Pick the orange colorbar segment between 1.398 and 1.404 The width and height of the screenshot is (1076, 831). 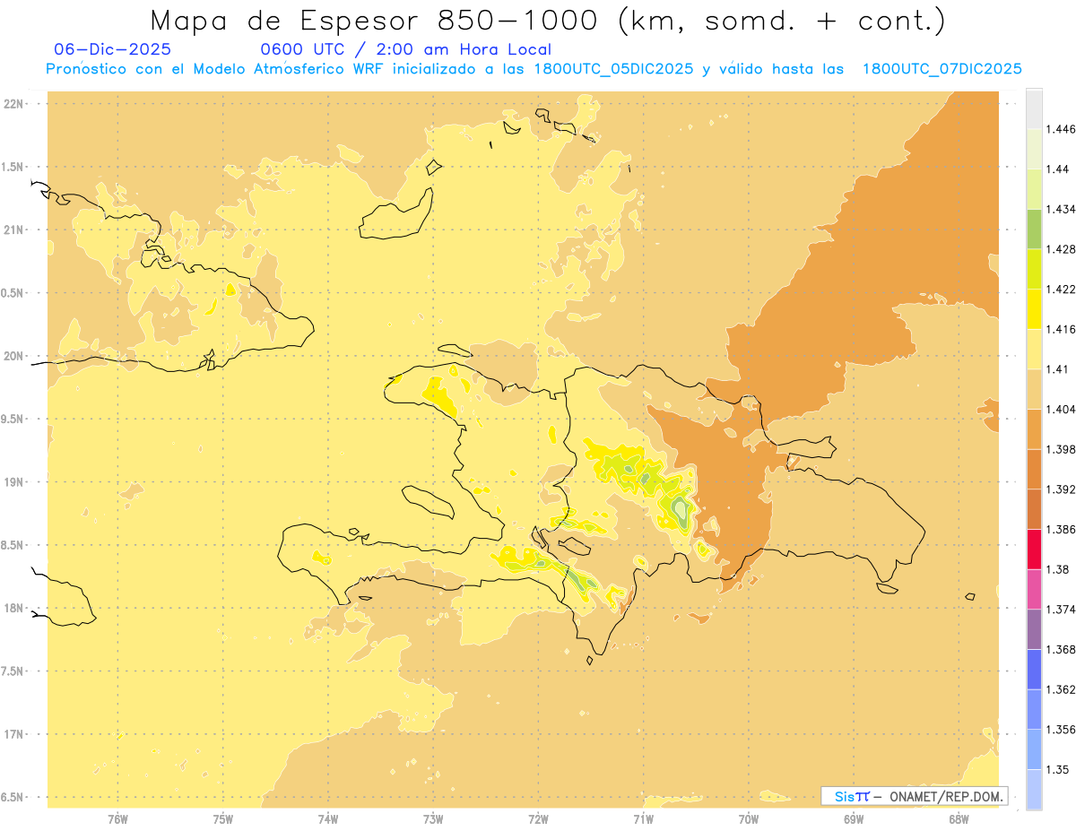[1034, 429]
